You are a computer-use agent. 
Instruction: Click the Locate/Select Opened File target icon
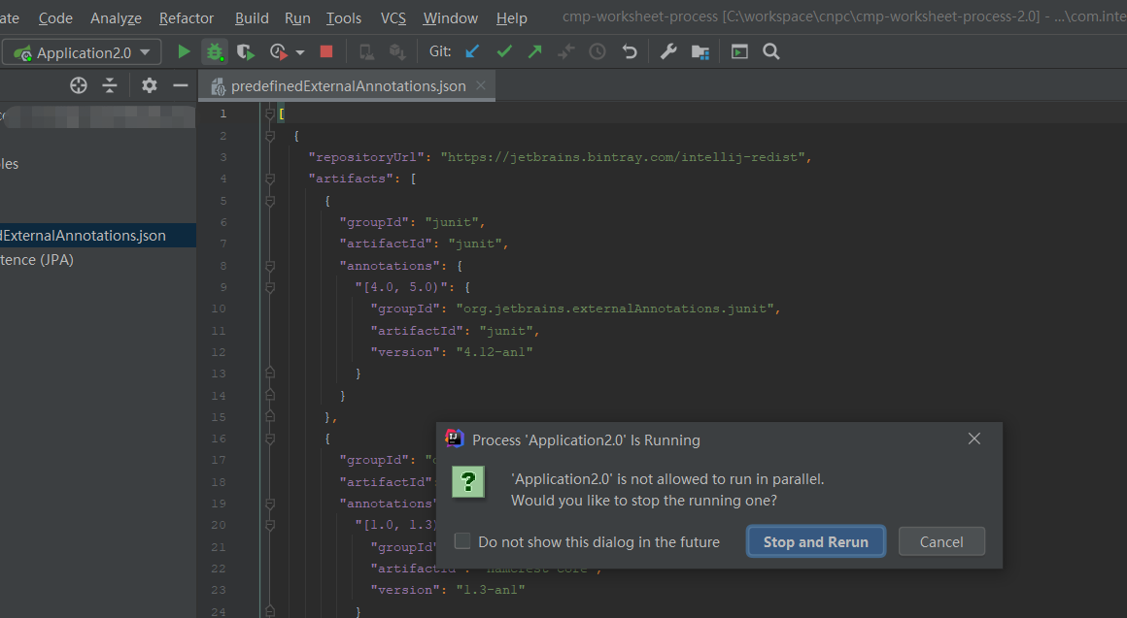coord(79,86)
